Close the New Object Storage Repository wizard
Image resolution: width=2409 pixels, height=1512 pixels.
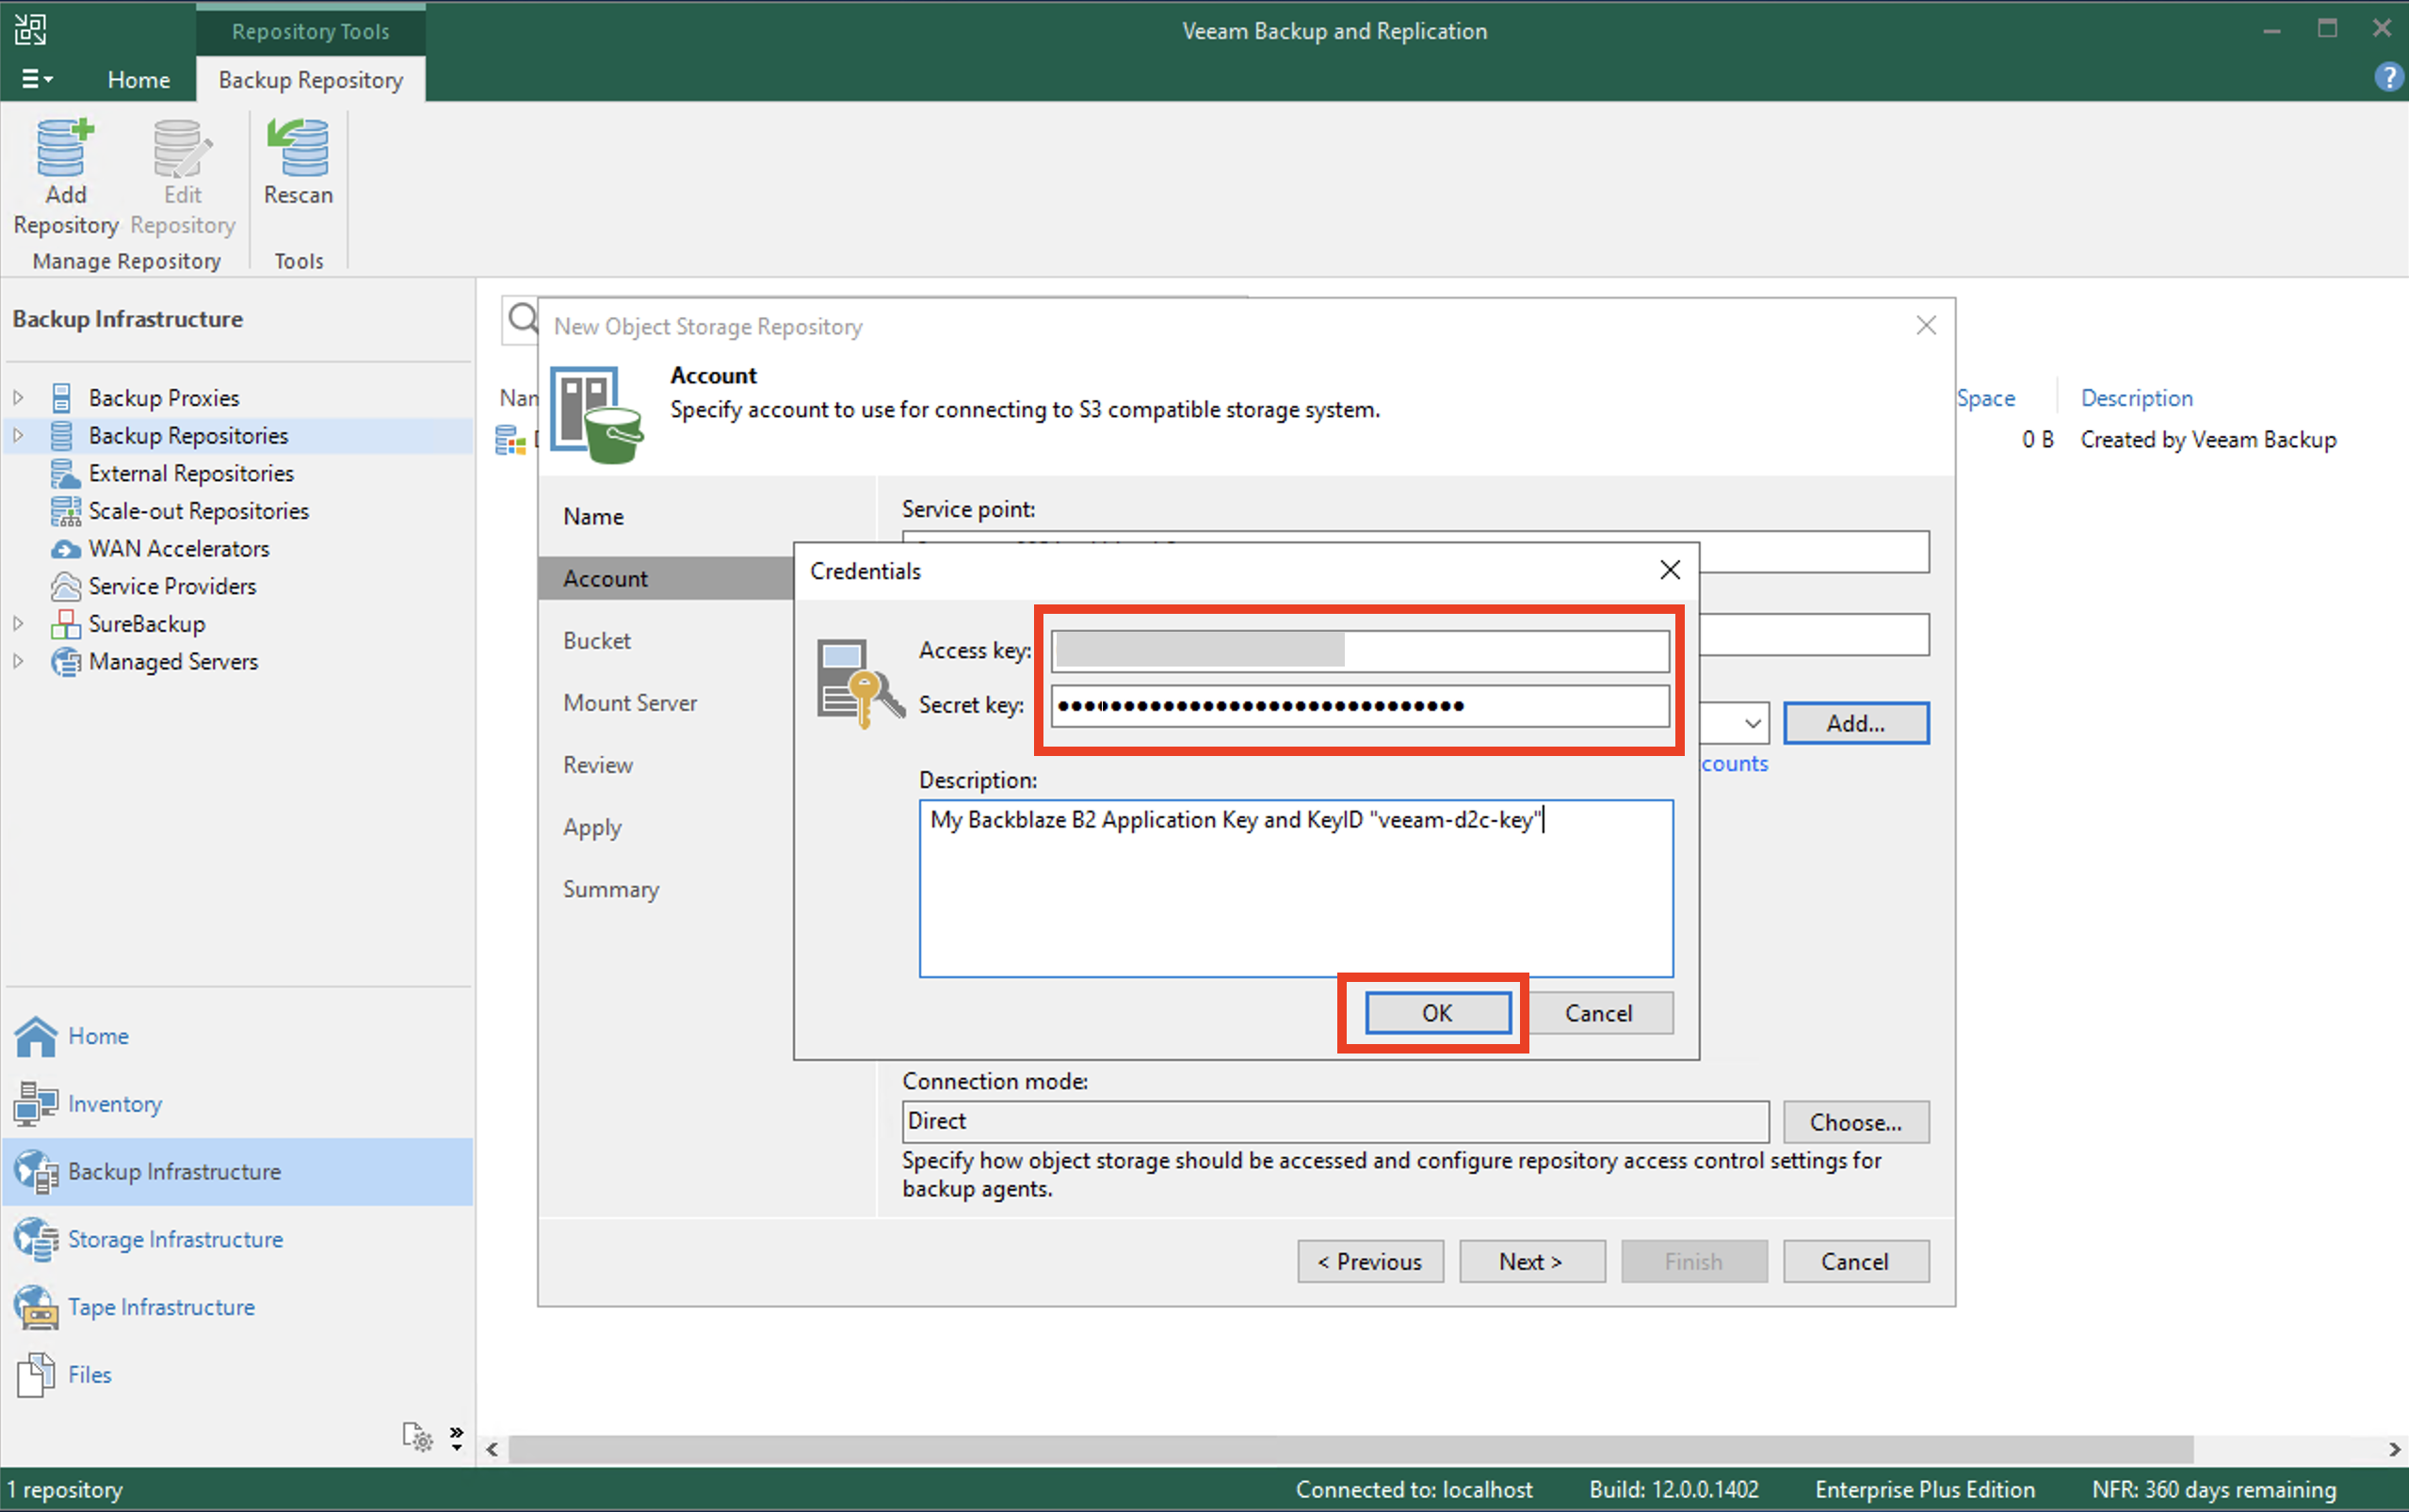(1926, 326)
